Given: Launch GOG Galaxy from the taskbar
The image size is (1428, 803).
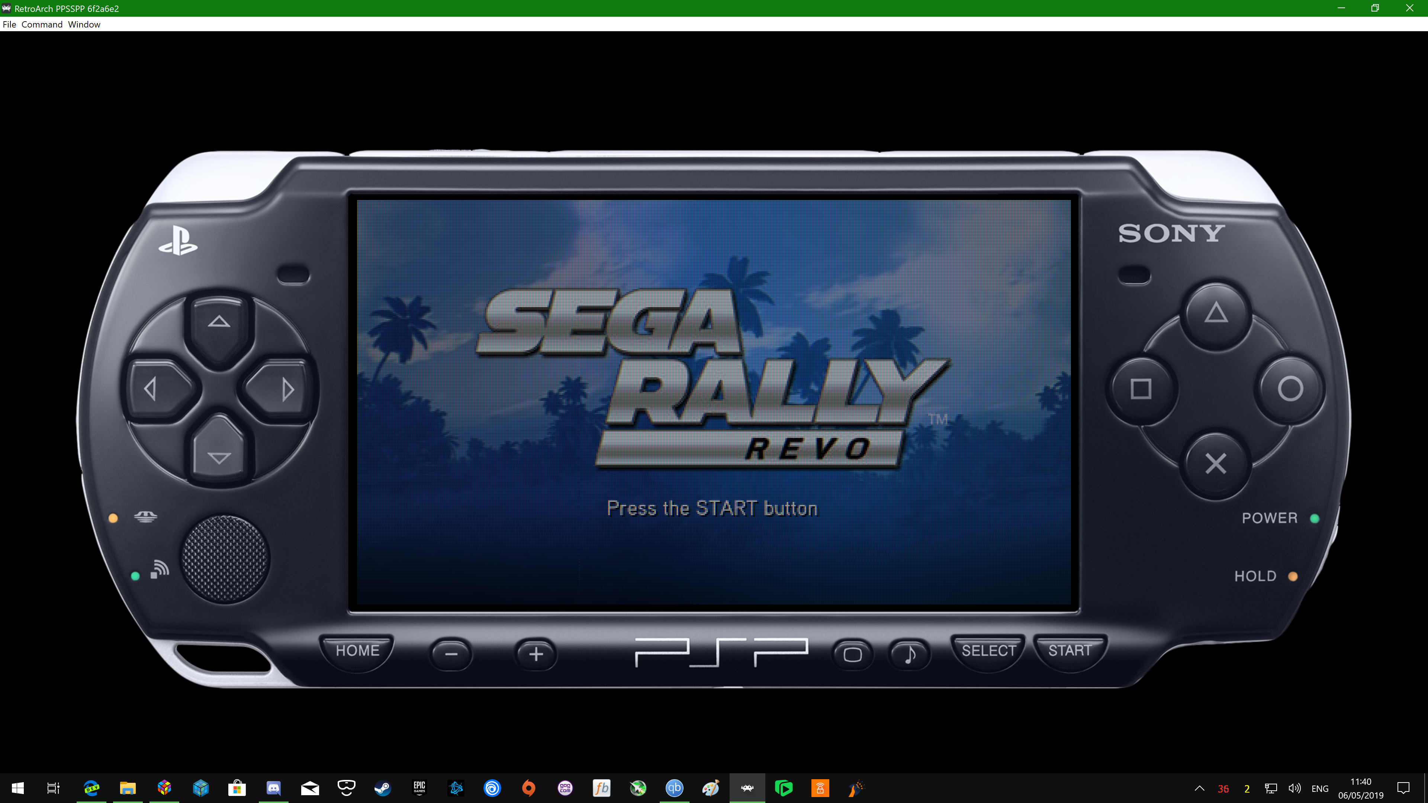Looking at the screenshot, I should (x=565, y=788).
